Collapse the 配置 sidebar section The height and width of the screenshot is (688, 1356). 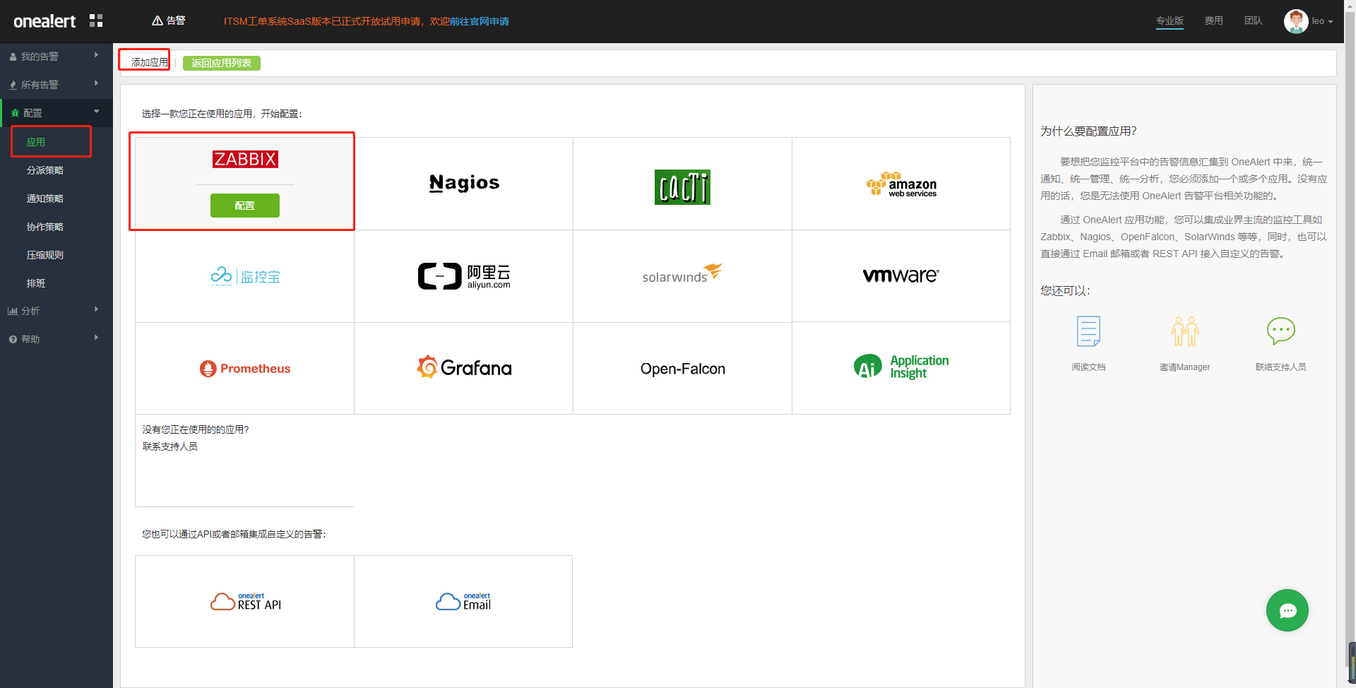(x=56, y=113)
